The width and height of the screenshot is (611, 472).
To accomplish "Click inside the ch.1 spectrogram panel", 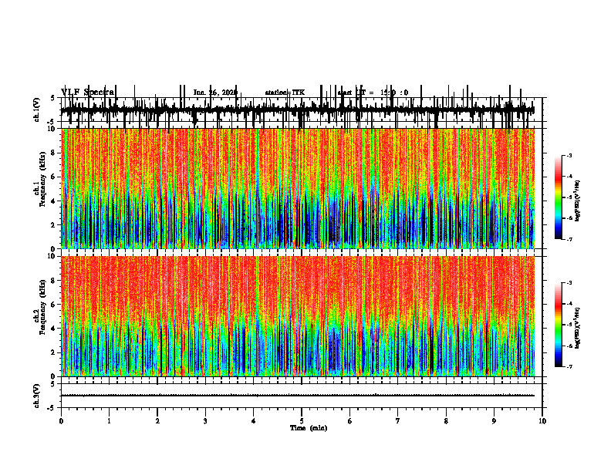I will click(x=298, y=188).
